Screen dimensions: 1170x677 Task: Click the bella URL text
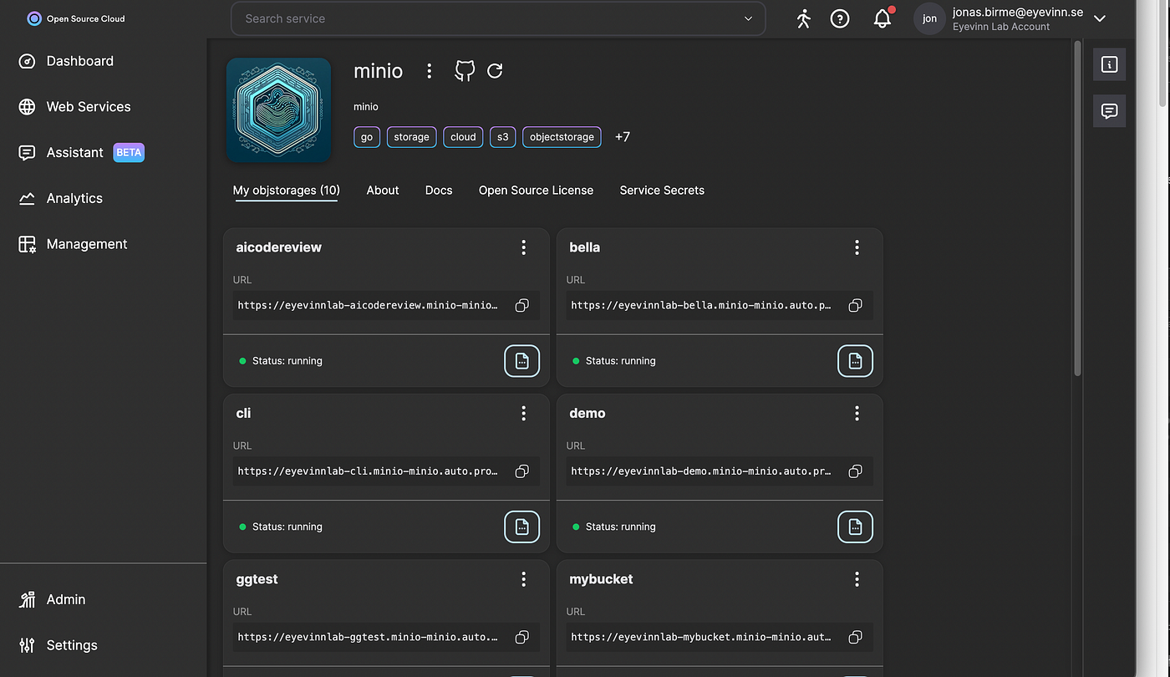point(701,306)
